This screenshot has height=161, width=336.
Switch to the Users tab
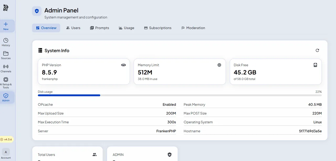[73, 28]
